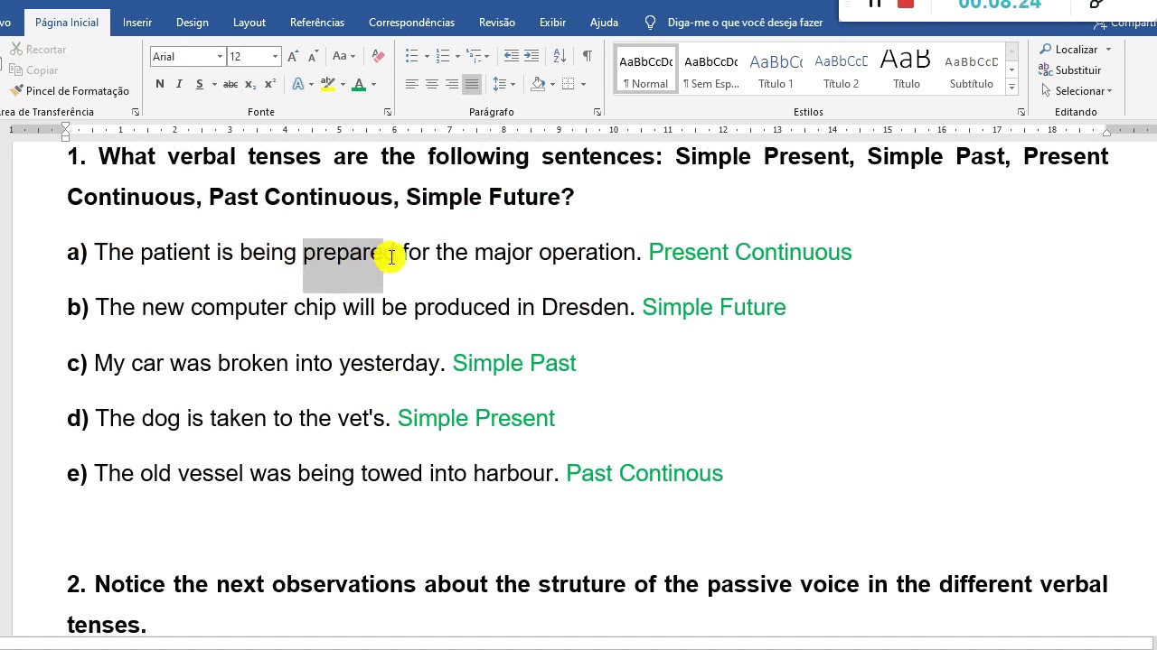Expand font color dropdown arrow
This screenshot has width=1157, height=650.
coord(373,85)
